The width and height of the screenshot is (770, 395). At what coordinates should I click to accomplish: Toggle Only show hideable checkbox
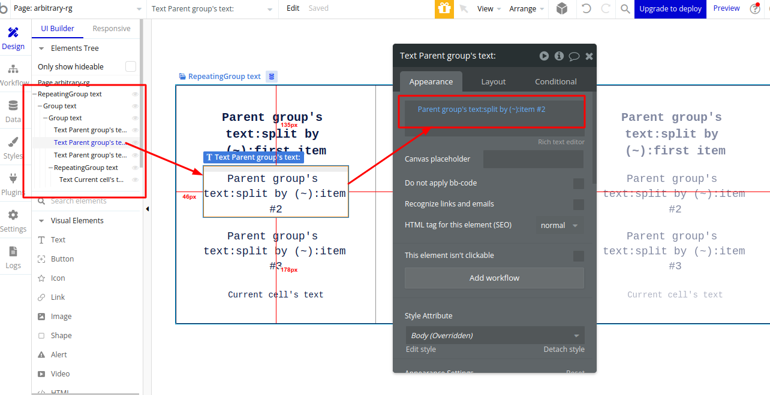(x=130, y=66)
